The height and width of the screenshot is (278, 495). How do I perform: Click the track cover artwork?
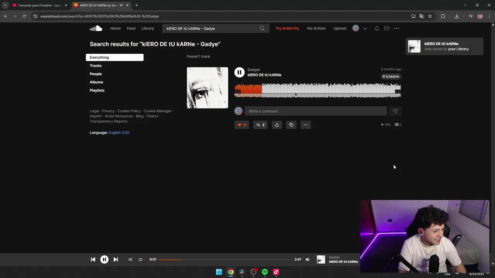pos(207,88)
